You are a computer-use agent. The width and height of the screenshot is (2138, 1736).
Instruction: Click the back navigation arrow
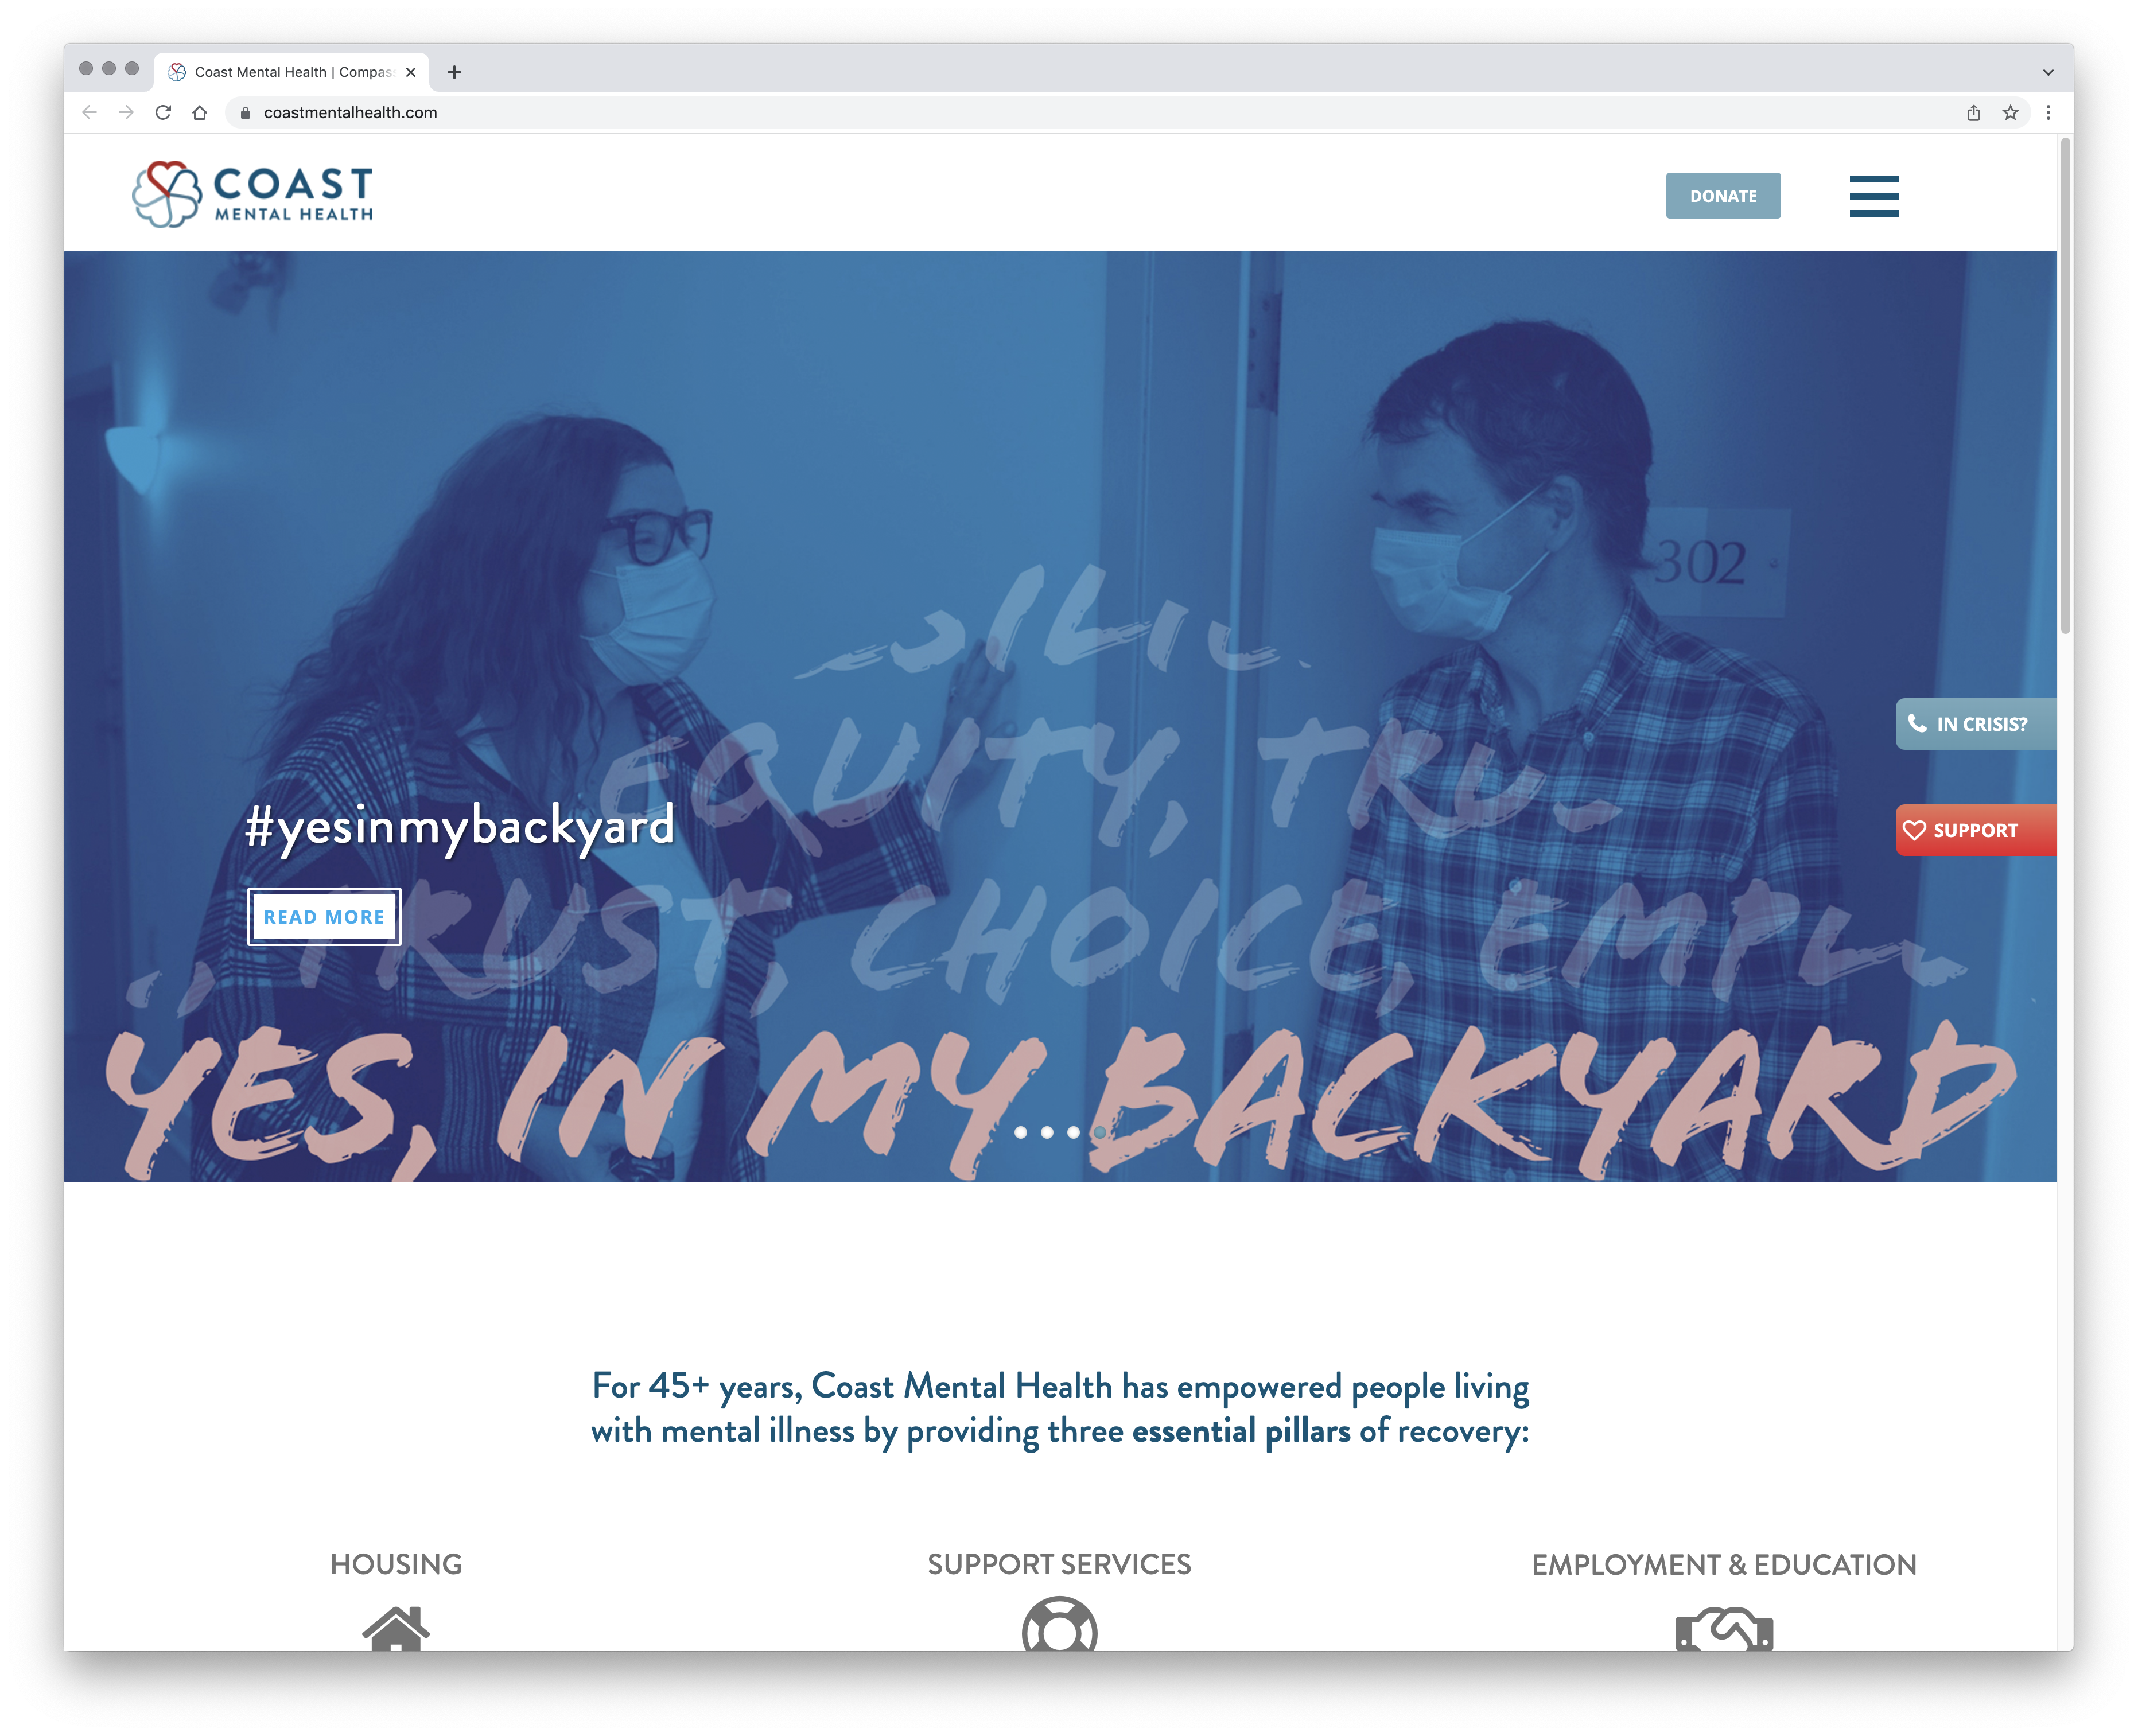point(90,113)
